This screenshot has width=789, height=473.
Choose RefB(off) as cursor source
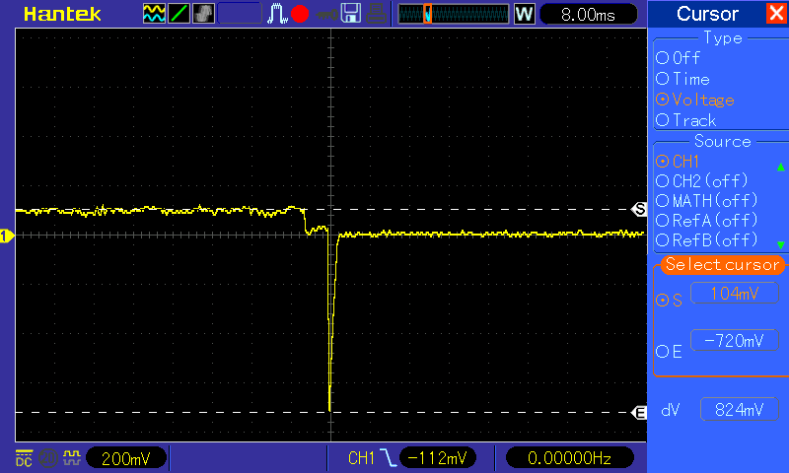coord(706,240)
